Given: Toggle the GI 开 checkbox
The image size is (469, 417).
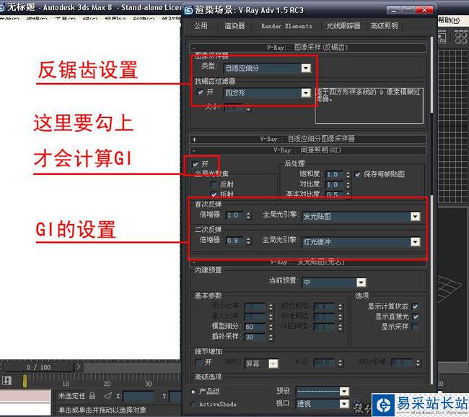Looking at the screenshot, I should pos(195,164).
